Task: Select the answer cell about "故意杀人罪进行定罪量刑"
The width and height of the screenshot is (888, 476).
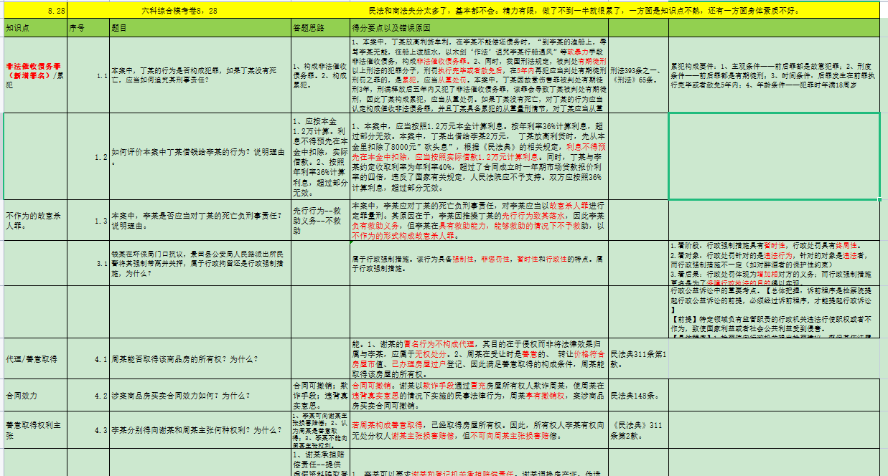Action: click(x=480, y=220)
